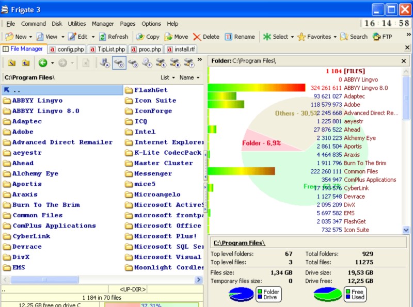
Task: Click the green Back arrow
Action: click(43, 63)
